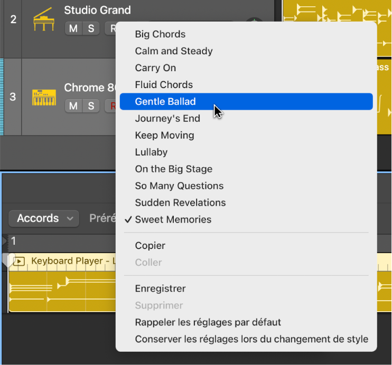392x365 pixels.
Task: Choose Copier in the context menu
Action: [x=150, y=246]
